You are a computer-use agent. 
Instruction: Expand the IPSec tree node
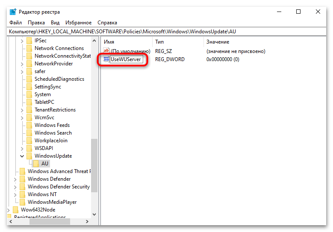[22, 41]
